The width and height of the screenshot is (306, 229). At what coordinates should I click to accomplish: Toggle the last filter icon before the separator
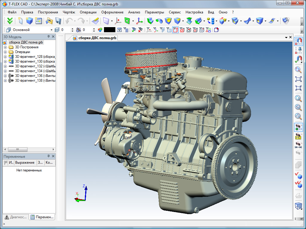[x=208, y=30]
